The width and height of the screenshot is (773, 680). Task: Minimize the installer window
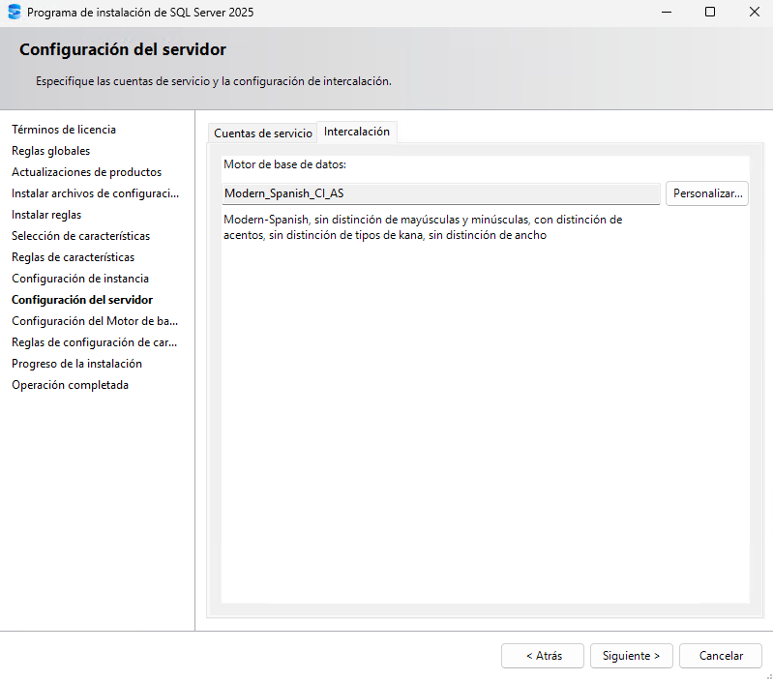(667, 12)
